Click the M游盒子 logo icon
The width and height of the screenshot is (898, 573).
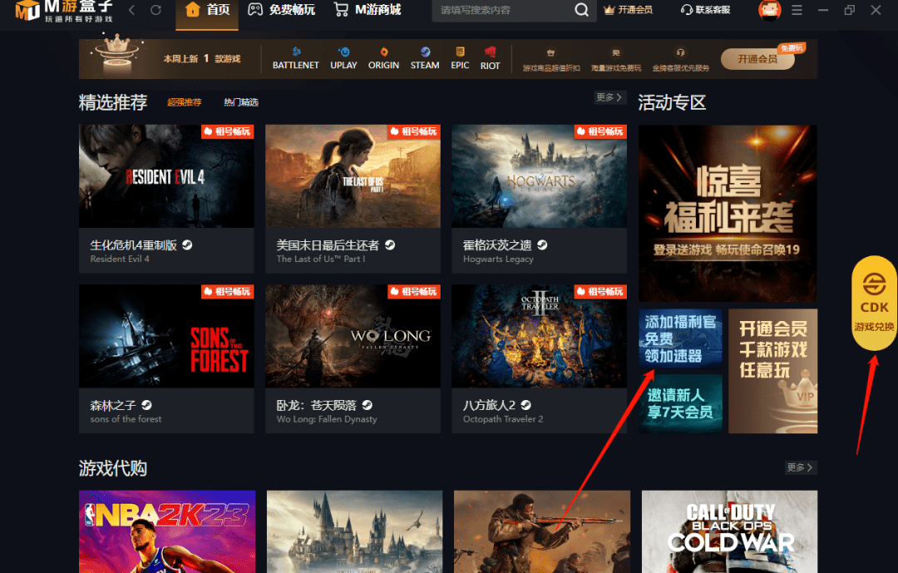click(27, 12)
